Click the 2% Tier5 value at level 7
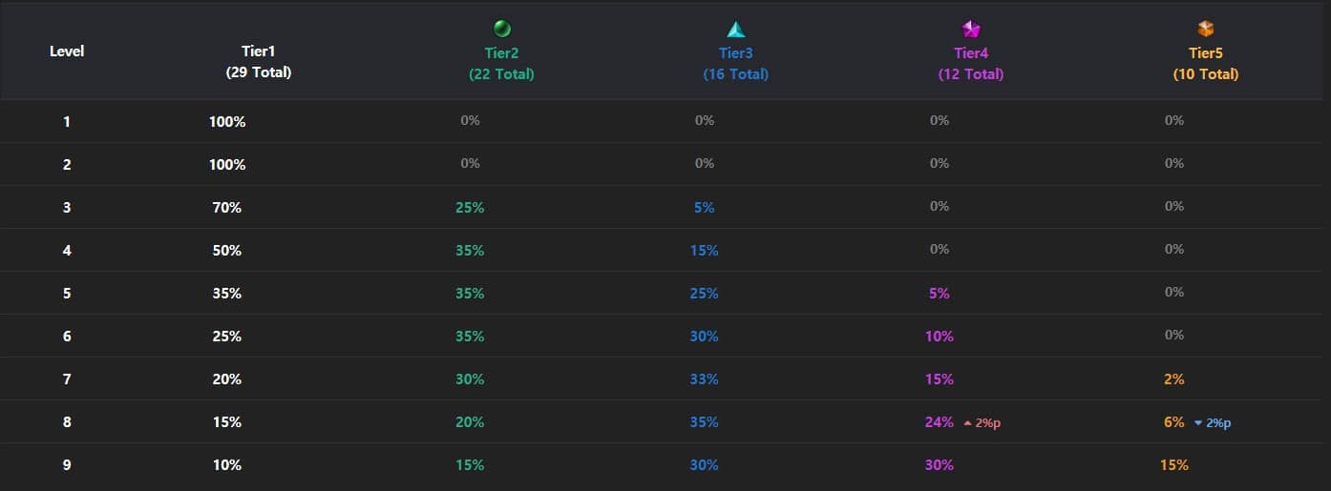The height and width of the screenshot is (491, 1331). coord(1174,379)
